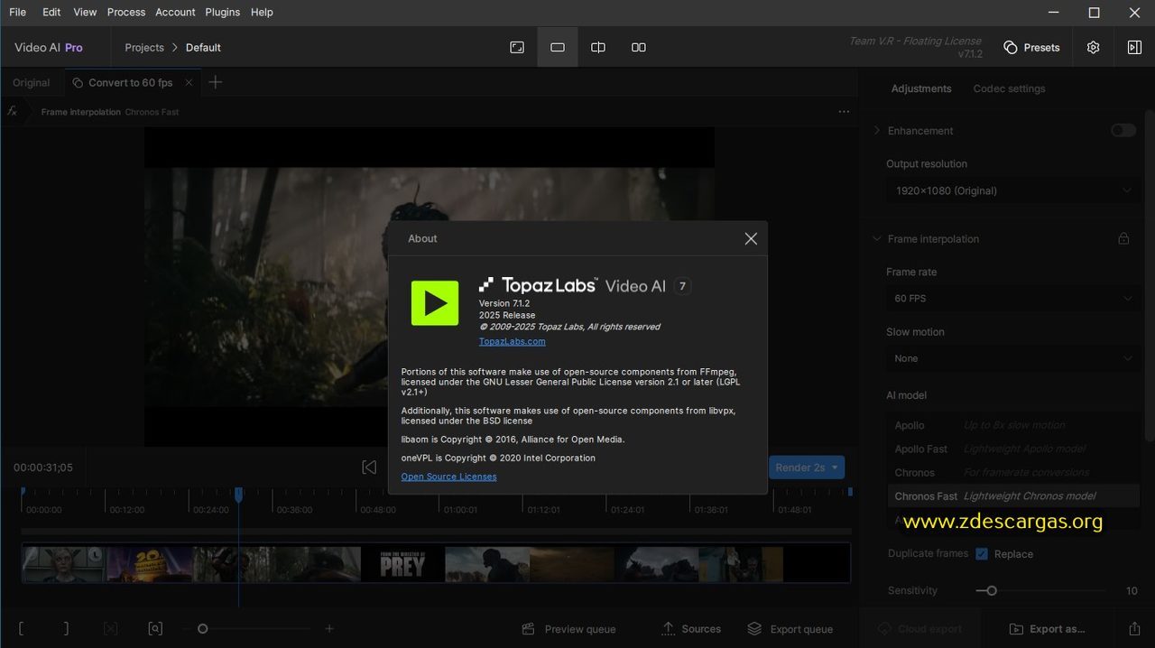
Task: Switch to the fit-to-view layout icon
Action: pyautogui.click(x=517, y=47)
